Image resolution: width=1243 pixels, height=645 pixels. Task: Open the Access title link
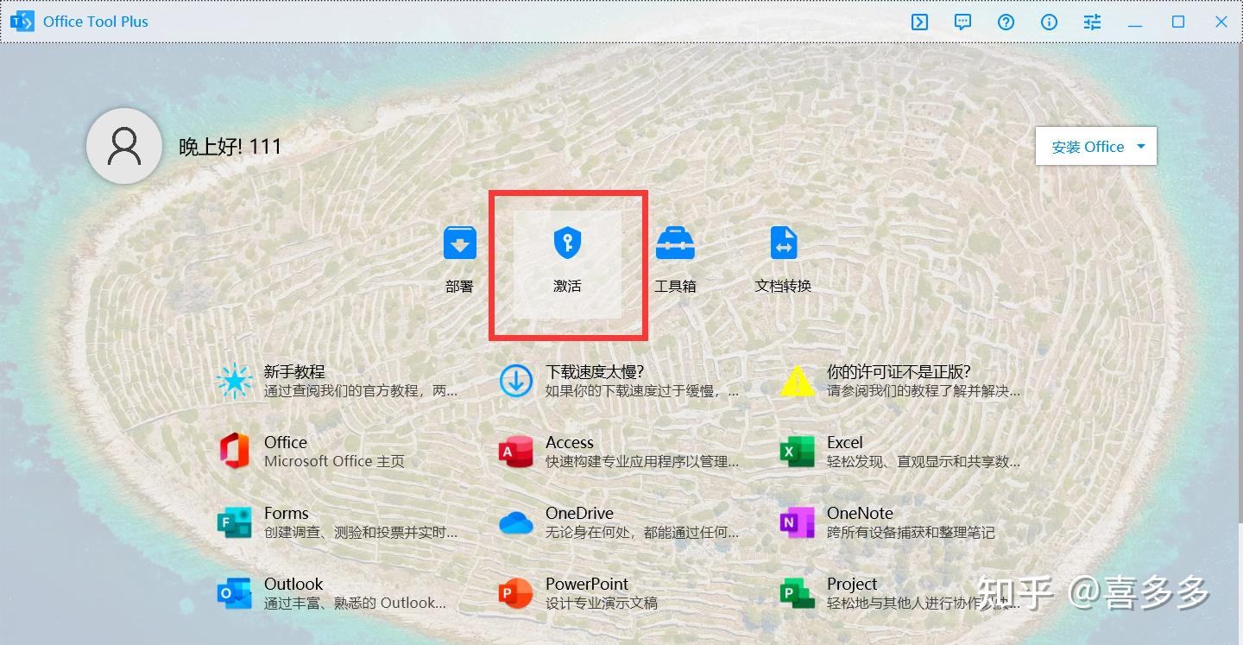click(570, 442)
